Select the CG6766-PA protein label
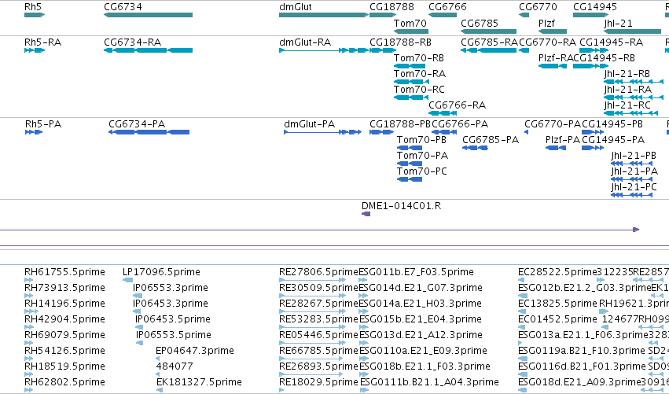This screenshot has height=394, width=669. [x=460, y=124]
